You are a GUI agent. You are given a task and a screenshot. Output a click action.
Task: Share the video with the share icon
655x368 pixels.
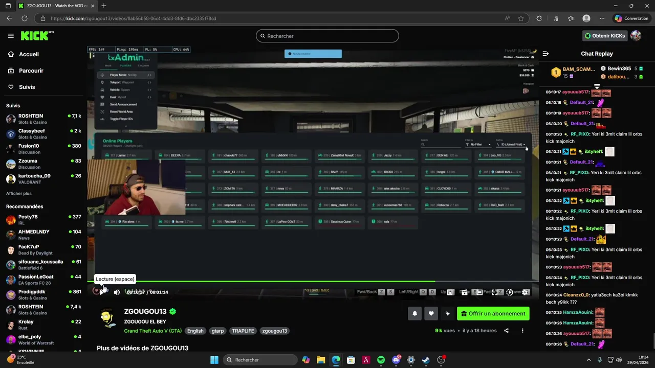point(506,331)
